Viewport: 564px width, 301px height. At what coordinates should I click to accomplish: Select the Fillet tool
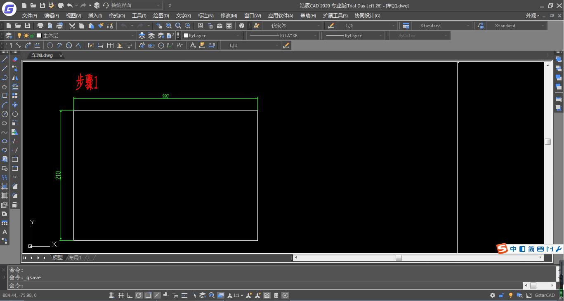(15, 195)
